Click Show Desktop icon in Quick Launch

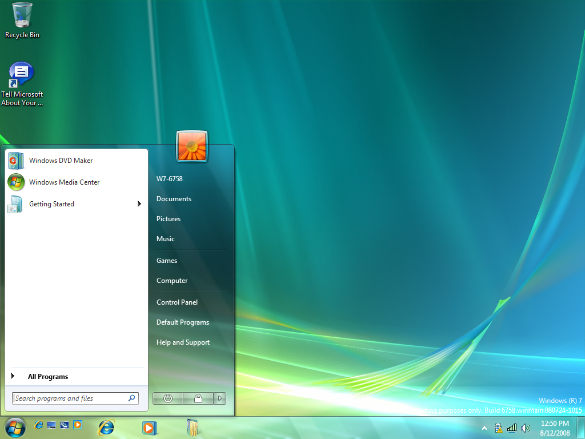[51, 425]
